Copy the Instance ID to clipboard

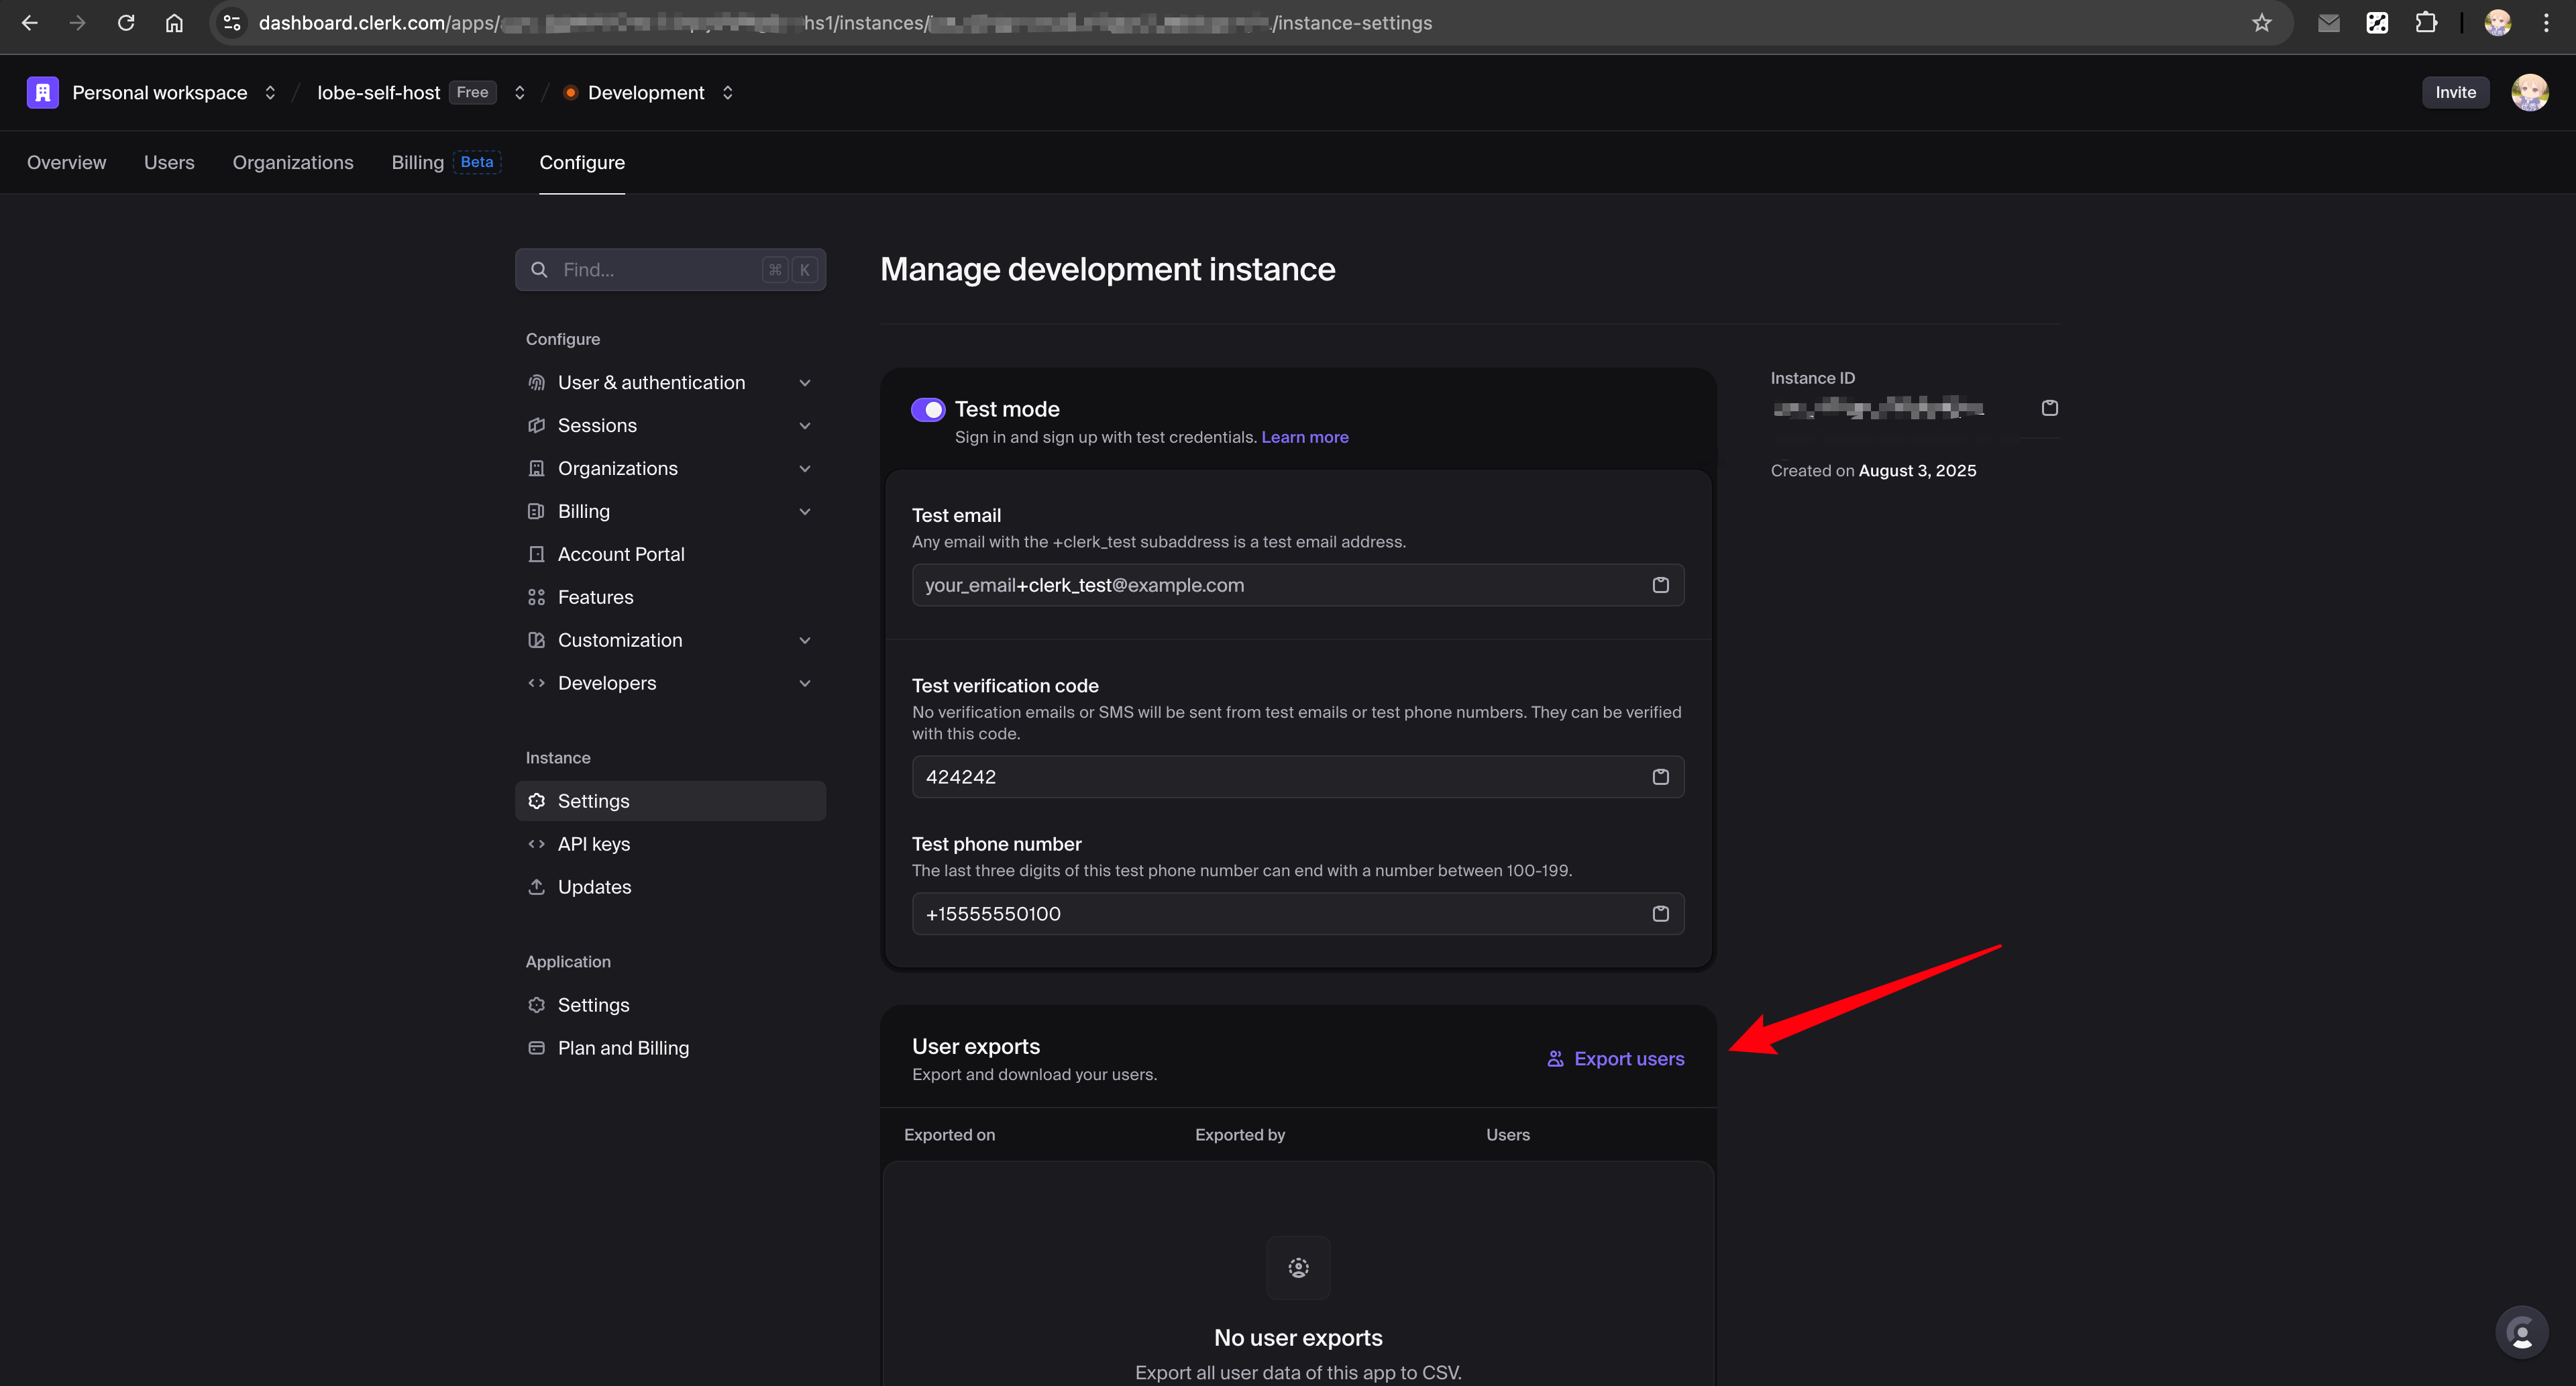pos(2049,408)
